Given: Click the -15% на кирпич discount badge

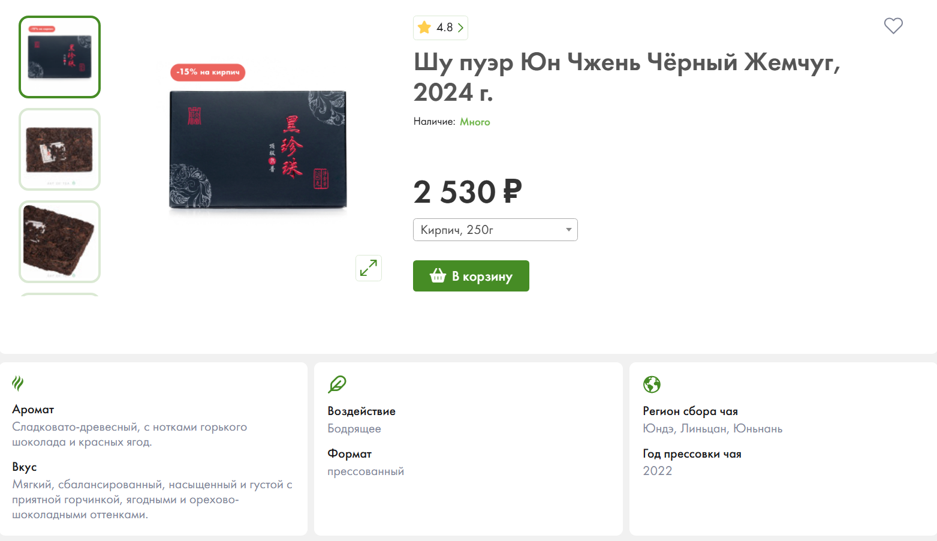Looking at the screenshot, I should click(207, 72).
